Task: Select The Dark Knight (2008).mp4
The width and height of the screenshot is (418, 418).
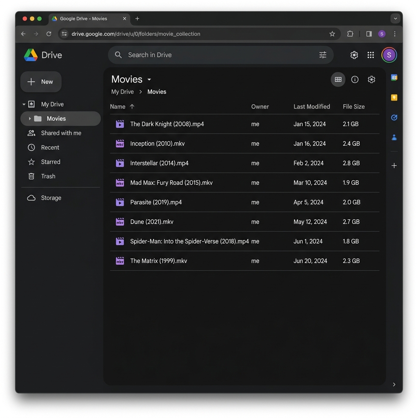Action: [245, 124]
